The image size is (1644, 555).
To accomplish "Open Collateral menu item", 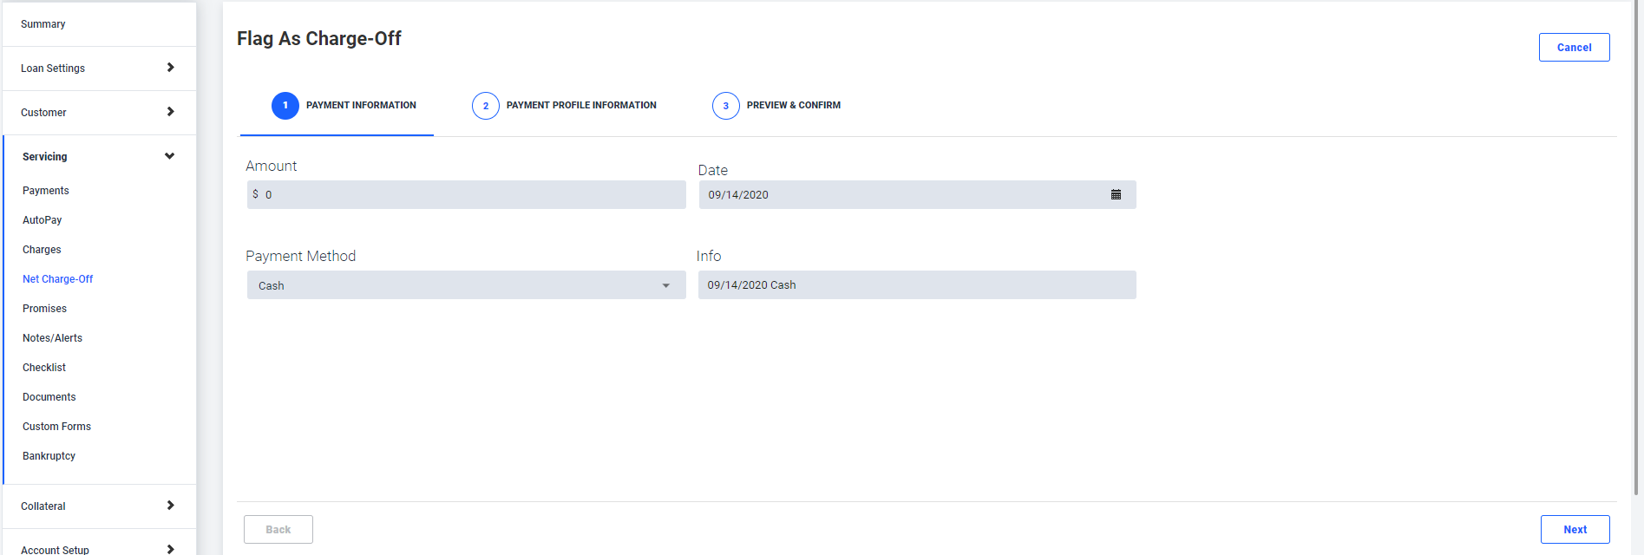I will tap(100, 506).
